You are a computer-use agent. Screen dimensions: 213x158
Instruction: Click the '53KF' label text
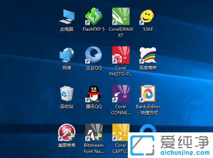pos(148,29)
